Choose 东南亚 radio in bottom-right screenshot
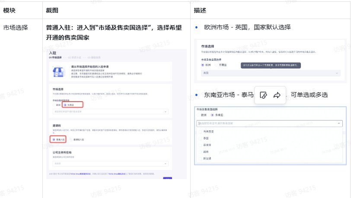351x198 pixels. tap(212, 115)
